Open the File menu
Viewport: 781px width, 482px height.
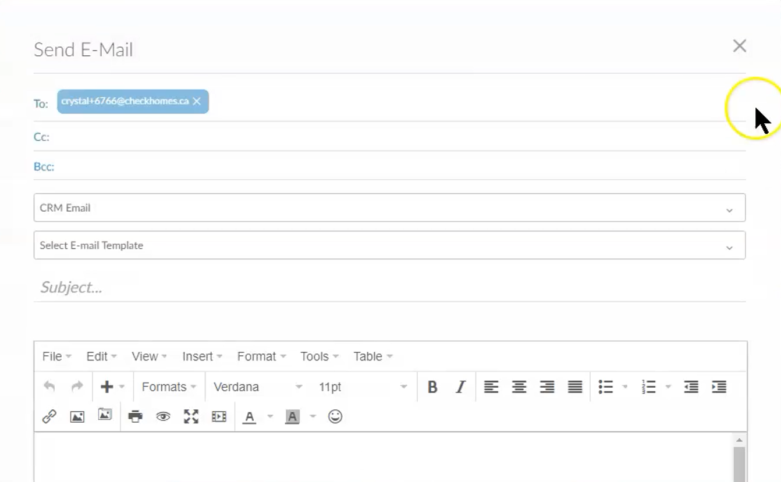pos(57,356)
